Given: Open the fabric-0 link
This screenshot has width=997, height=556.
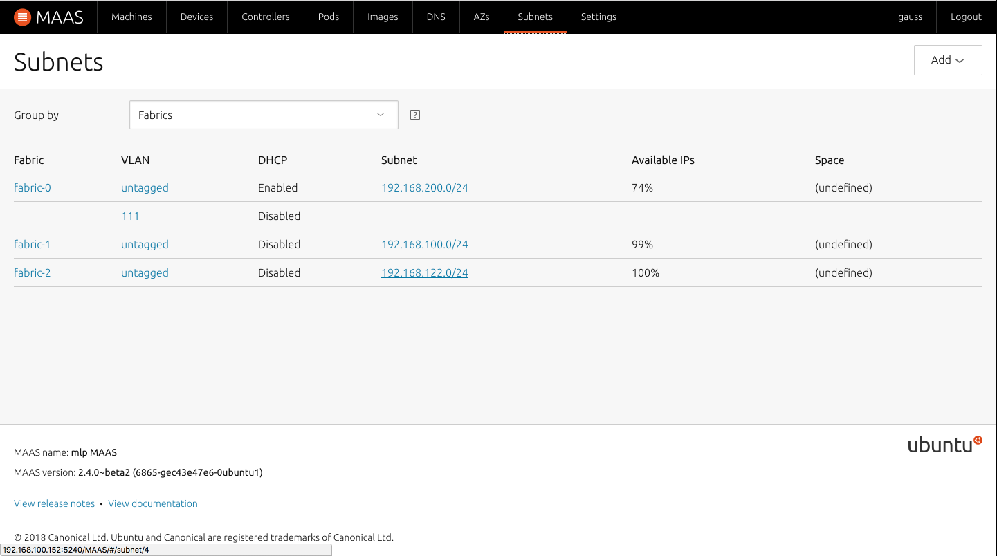Looking at the screenshot, I should click(33, 187).
